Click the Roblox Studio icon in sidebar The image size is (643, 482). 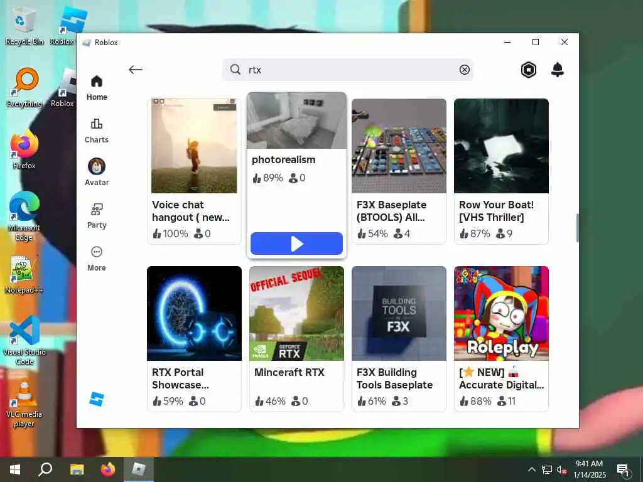[97, 399]
